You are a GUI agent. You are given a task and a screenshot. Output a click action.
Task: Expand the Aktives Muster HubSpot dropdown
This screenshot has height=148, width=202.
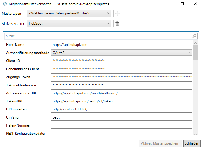coord(69,23)
